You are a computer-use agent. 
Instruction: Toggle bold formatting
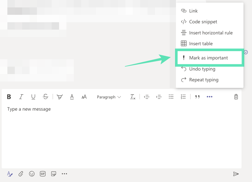9,97
